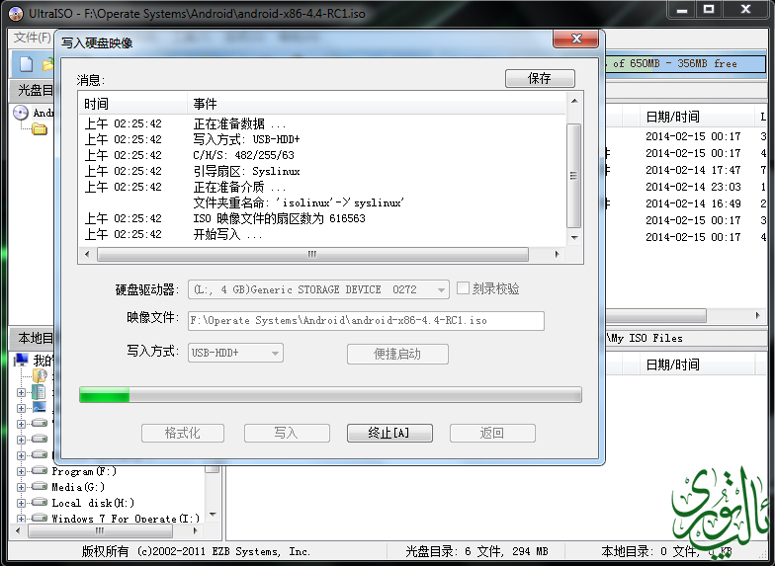775x566 pixels.
Task: Click the message log scroll-up arrow
Action: (x=574, y=101)
